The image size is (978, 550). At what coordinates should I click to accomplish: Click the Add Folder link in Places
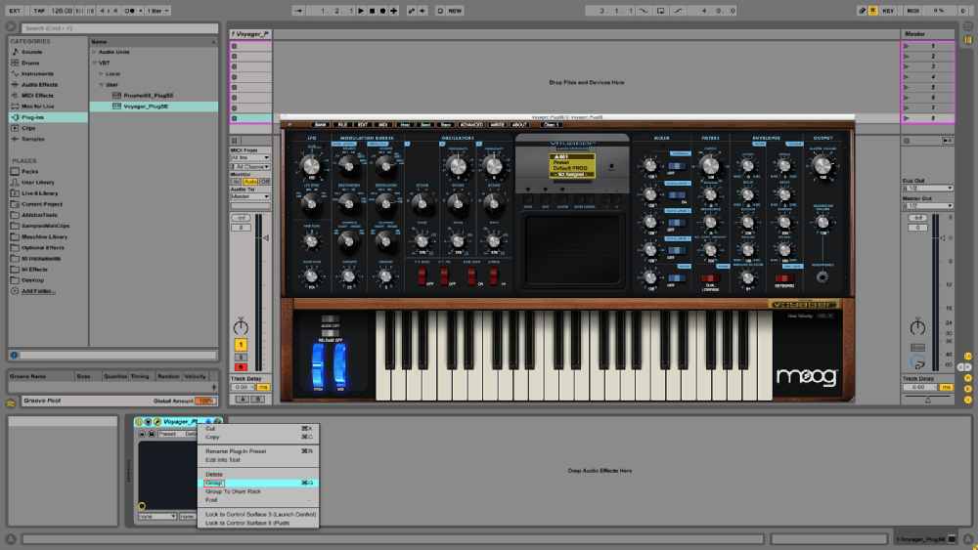38,291
